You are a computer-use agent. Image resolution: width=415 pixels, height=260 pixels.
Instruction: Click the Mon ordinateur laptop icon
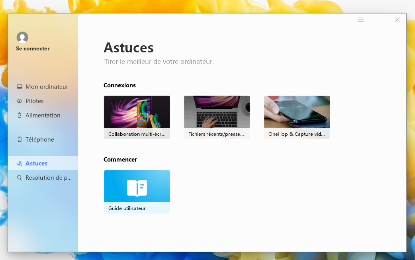click(x=20, y=87)
